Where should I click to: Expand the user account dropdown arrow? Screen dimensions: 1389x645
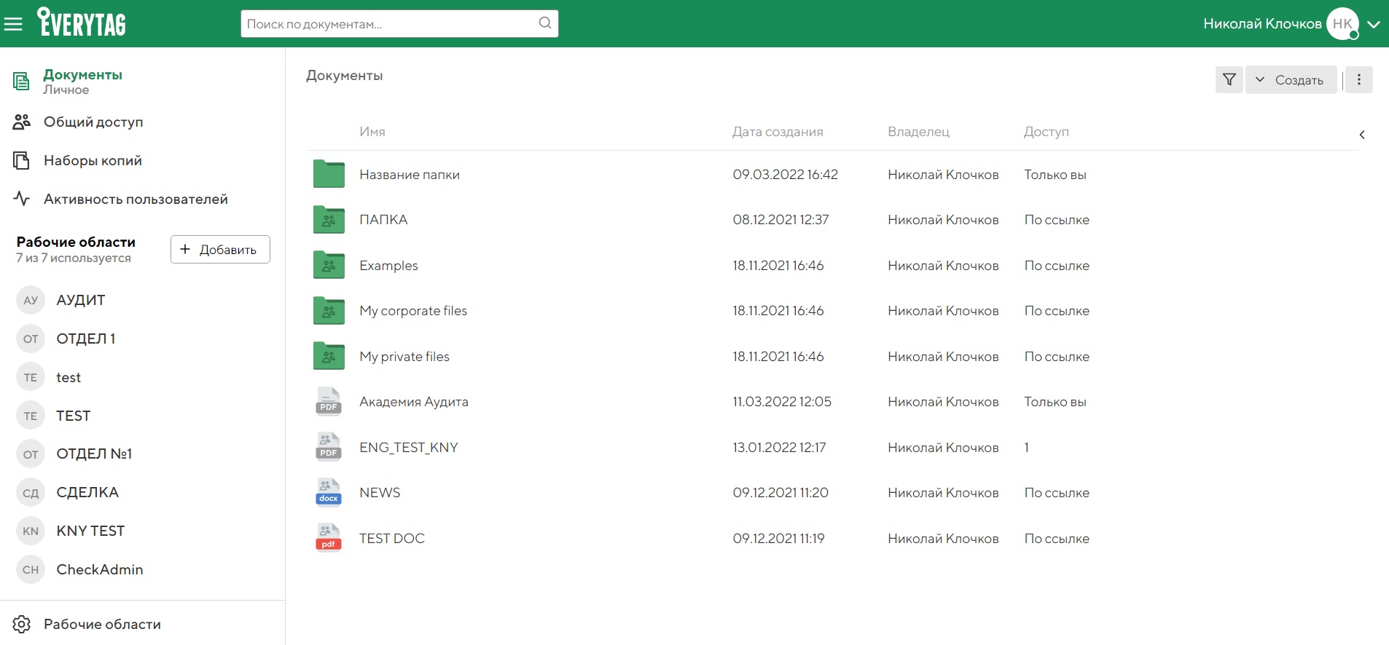pyautogui.click(x=1374, y=24)
